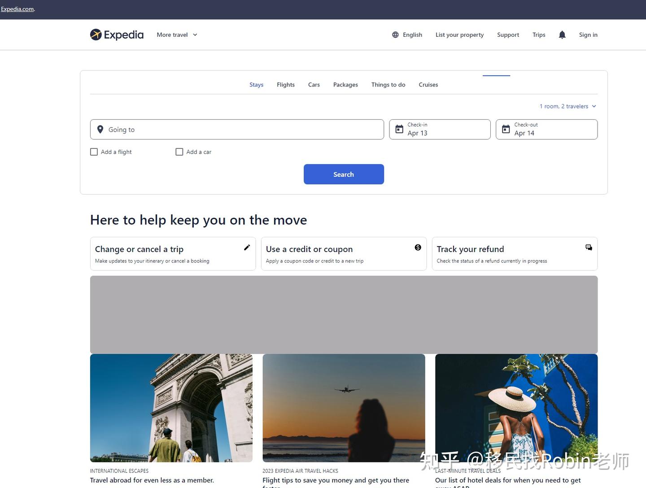Screen dimensions: 646x488
Task: Enable the Add a car checkbox
Action: pyautogui.click(x=179, y=152)
